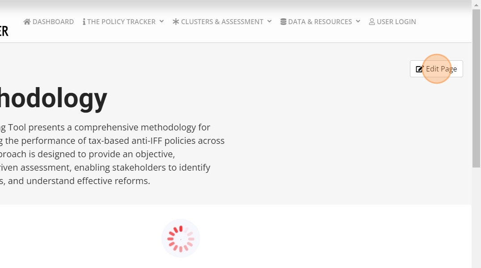Expand The Policy Tracker chevron
481x268 pixels.
pos(161,21)
